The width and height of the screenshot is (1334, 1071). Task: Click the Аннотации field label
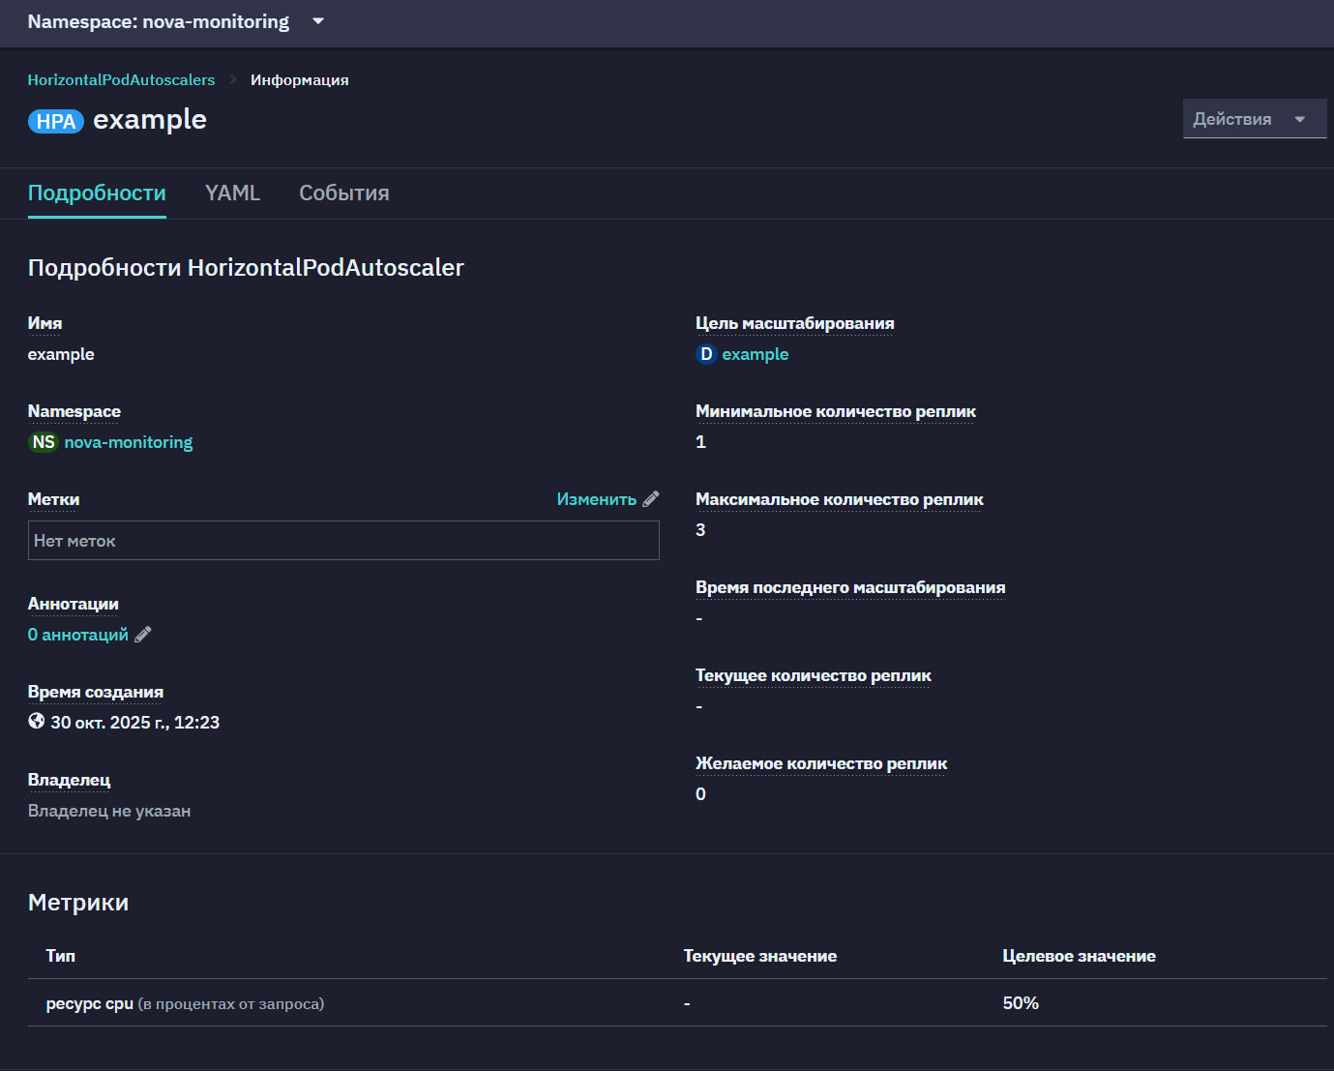pos(74,604)
